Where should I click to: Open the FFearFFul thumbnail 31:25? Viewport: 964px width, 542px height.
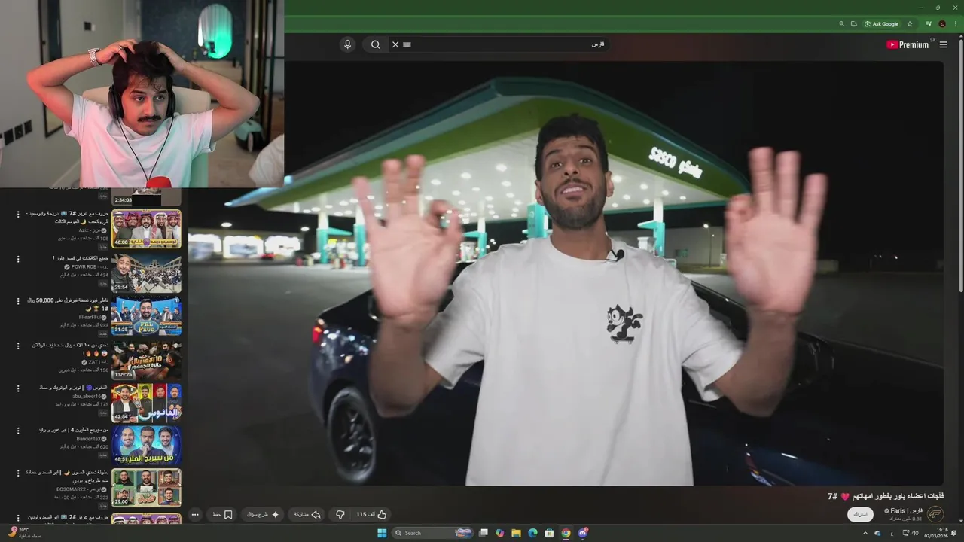tap(146, 315)
